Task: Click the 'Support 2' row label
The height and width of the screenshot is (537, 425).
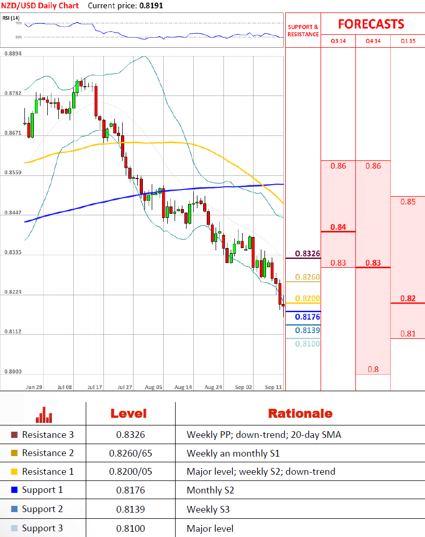Action: [42, 510]
